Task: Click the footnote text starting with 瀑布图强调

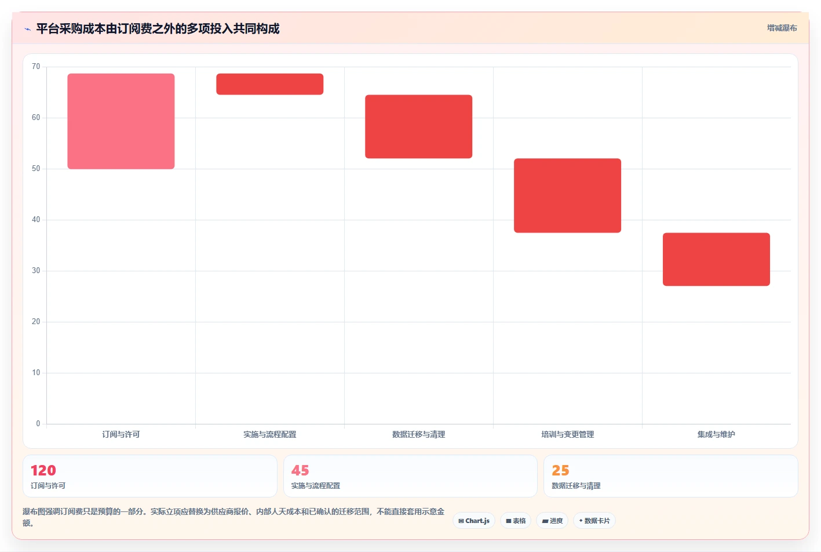Action: pyautogui.click(x=233, y=517)
